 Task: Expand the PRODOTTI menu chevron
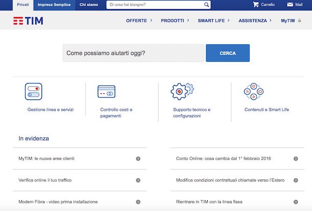[188, 20]
